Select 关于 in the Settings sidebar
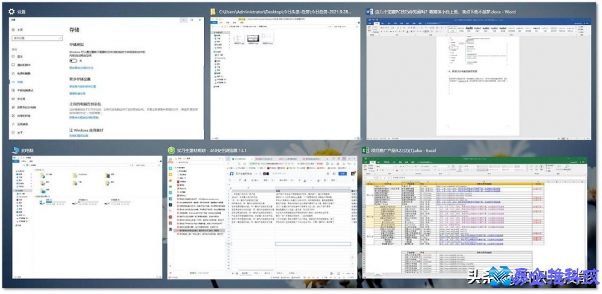The image size is (602, 294). (20, 132)
